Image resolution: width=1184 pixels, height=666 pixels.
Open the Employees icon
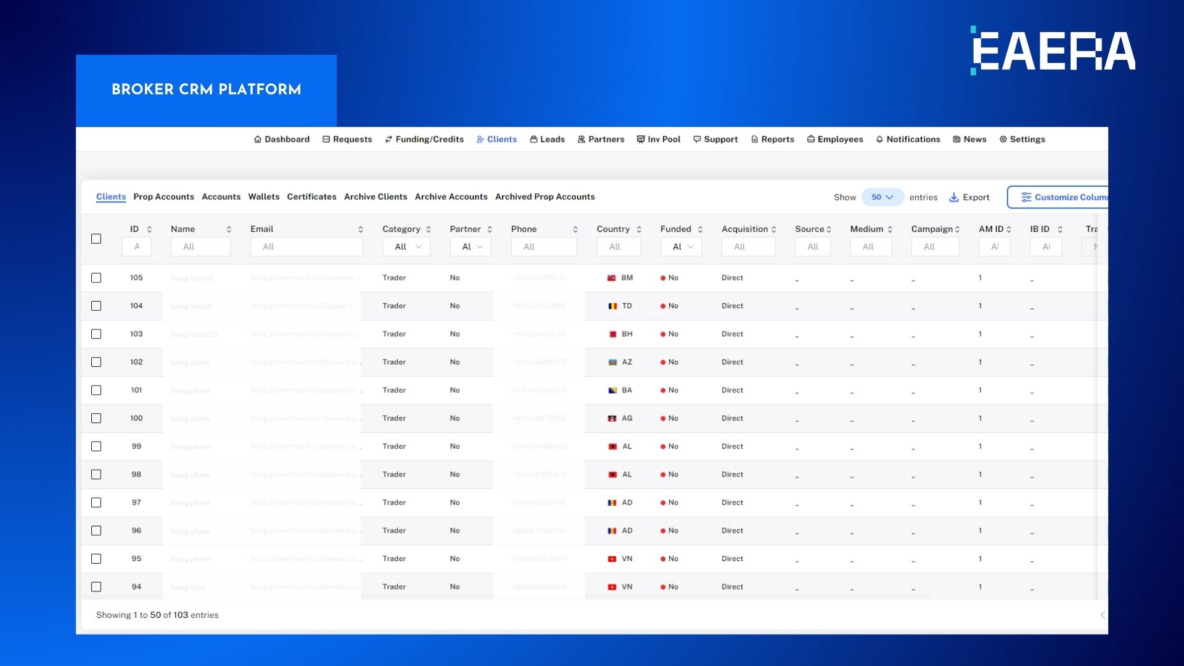[x=811, y=139]
